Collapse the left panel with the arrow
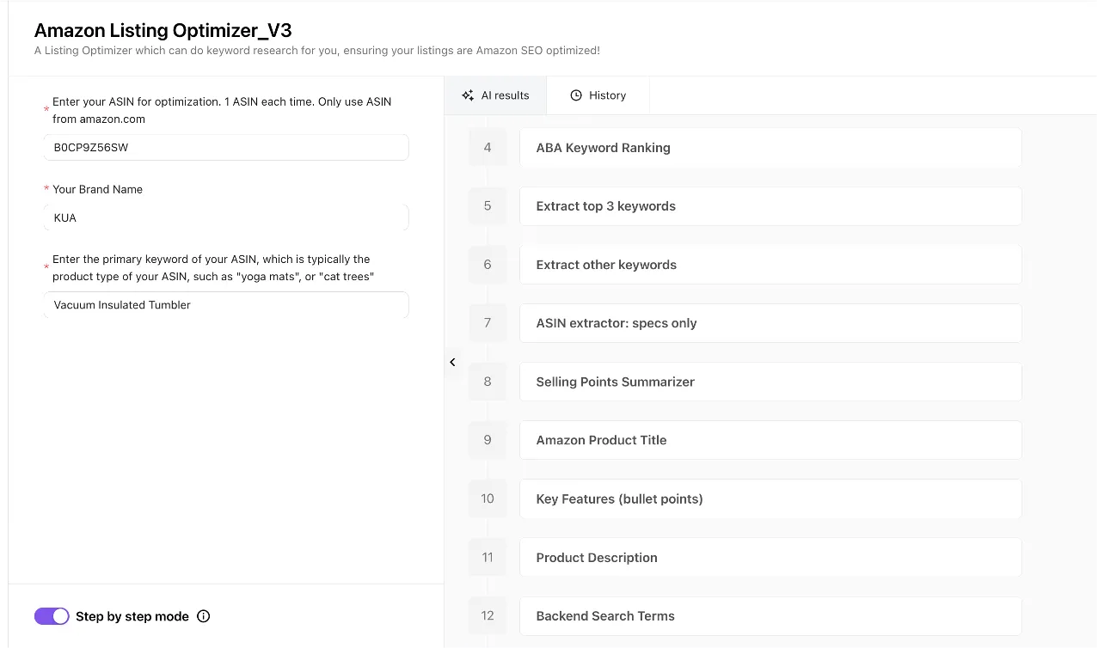This screenshot has width=1098, height=648. pyautogui.click(x=452, y=363)
